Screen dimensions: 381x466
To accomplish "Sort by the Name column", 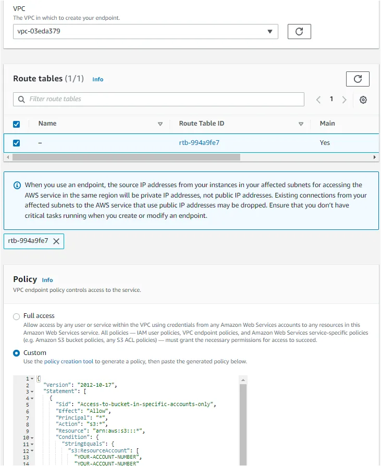I will [x=47, y=124].
